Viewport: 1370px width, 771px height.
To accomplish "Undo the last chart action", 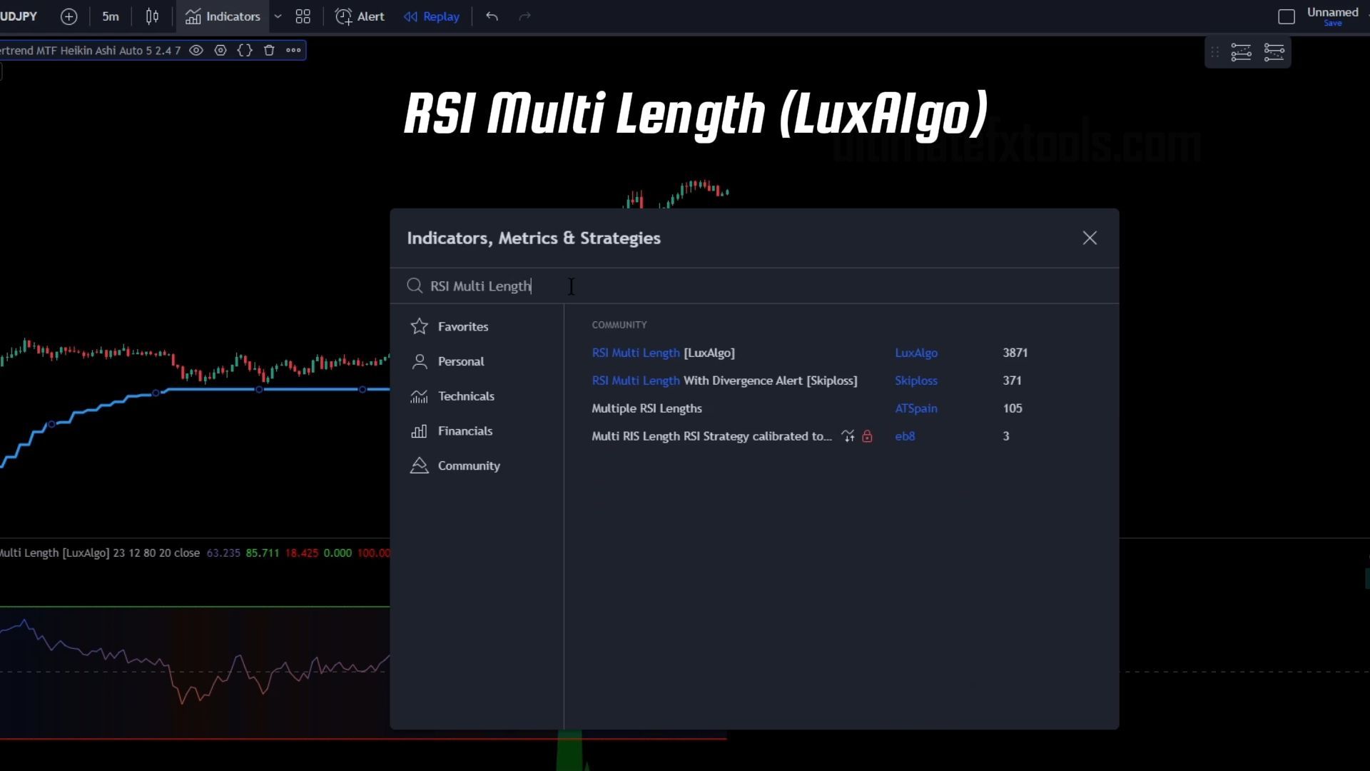I will (492, 16).
